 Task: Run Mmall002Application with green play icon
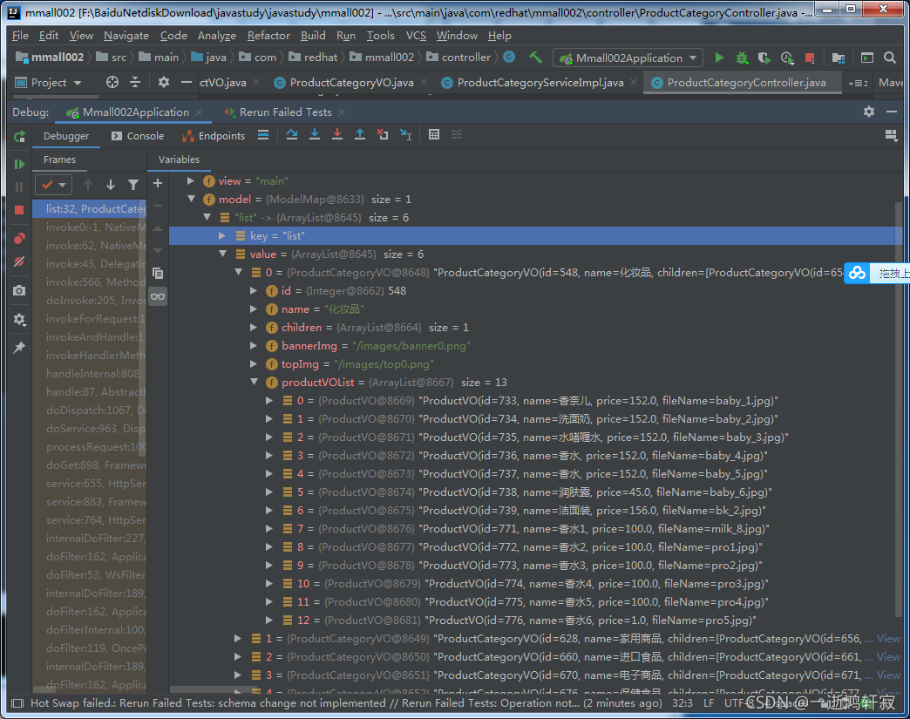tap(719, 58)
